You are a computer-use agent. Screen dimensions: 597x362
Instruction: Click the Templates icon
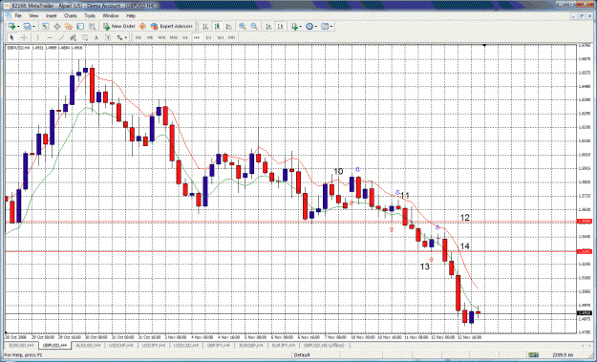[x=325, y=26]
